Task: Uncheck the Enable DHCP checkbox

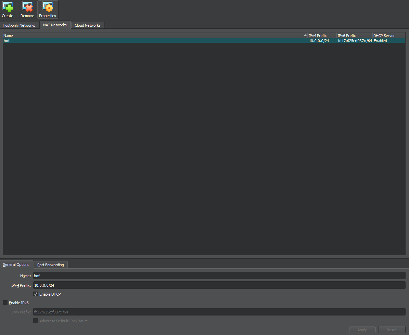Action: pos(36,294)
